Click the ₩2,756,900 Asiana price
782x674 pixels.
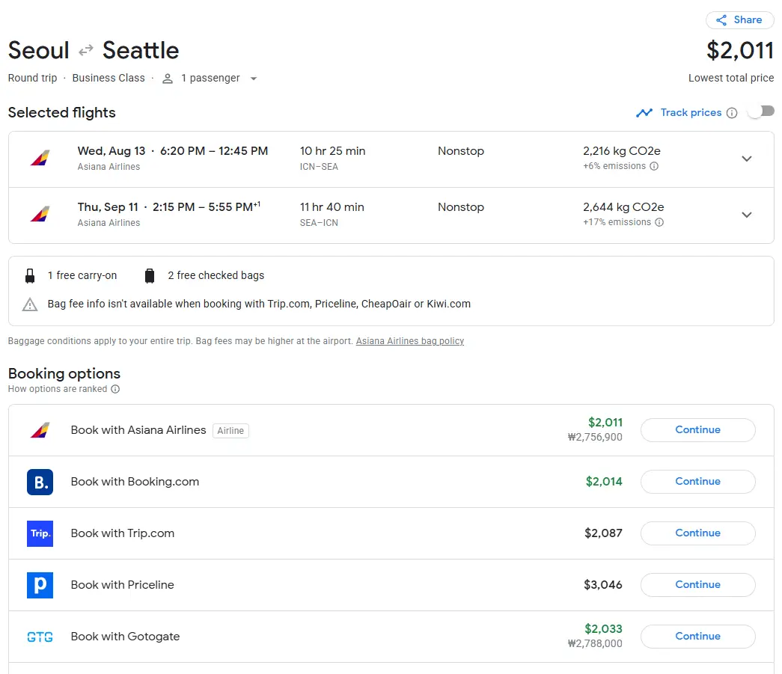coord(595,437)
